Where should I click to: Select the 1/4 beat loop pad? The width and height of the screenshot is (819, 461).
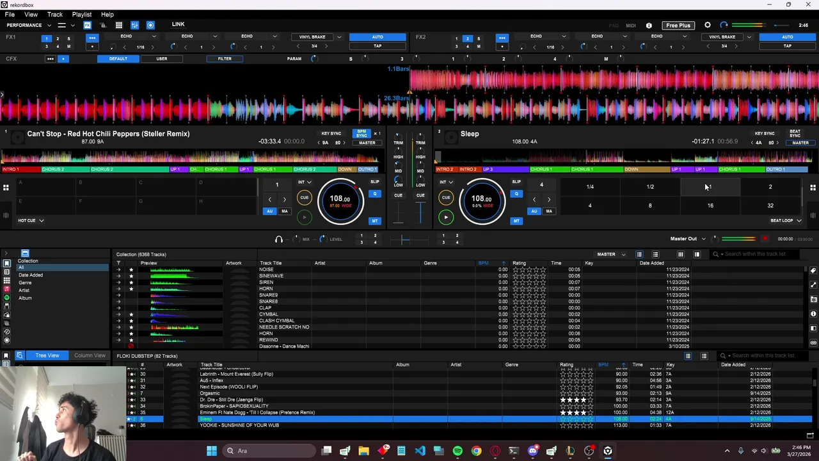tap(590, 187)
